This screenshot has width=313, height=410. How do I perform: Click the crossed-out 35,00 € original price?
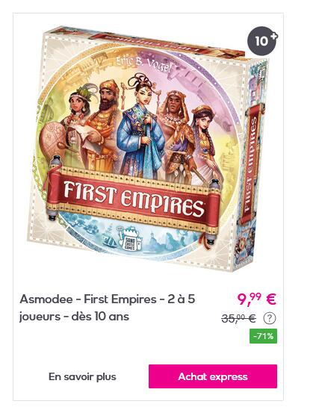[238, 318]
